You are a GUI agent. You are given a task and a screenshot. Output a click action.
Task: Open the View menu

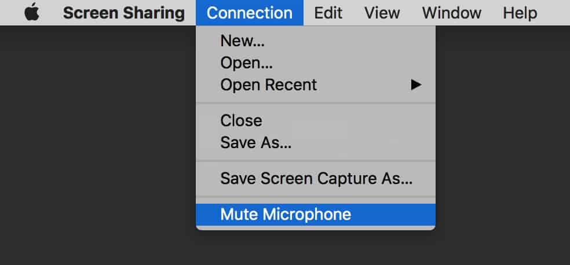click(x=382, y=13)
